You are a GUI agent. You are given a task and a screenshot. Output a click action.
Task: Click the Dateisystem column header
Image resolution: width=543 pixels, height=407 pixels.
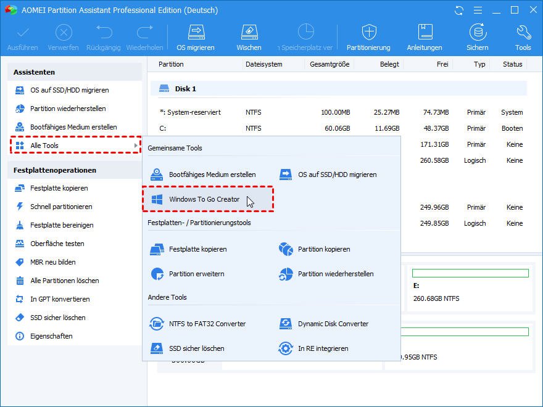(x=264, y=64)
